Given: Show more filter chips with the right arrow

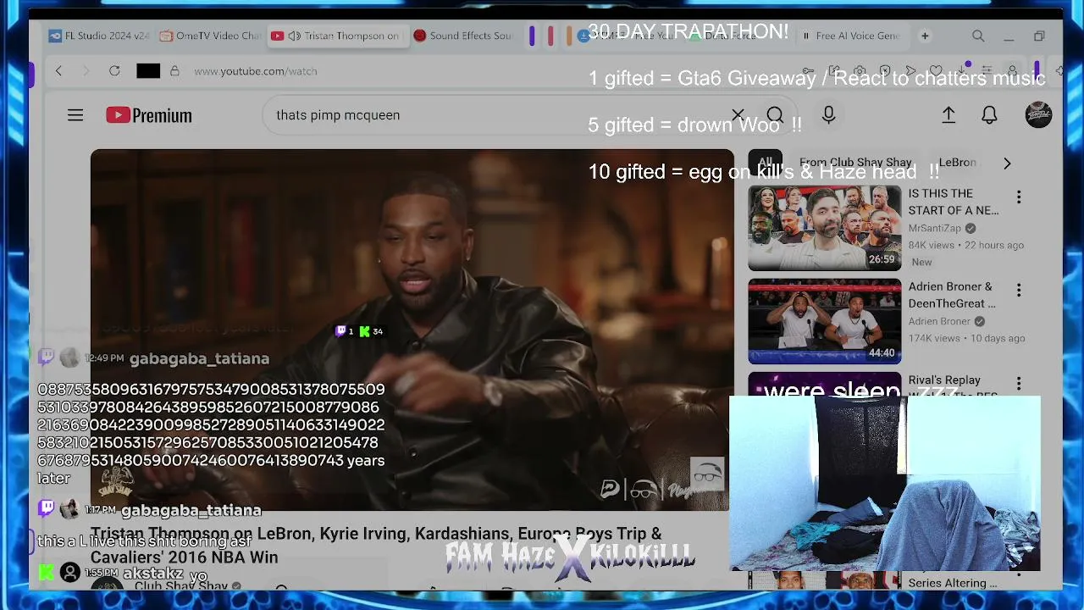Looking at the screenshot, I should click(1007, 163).
